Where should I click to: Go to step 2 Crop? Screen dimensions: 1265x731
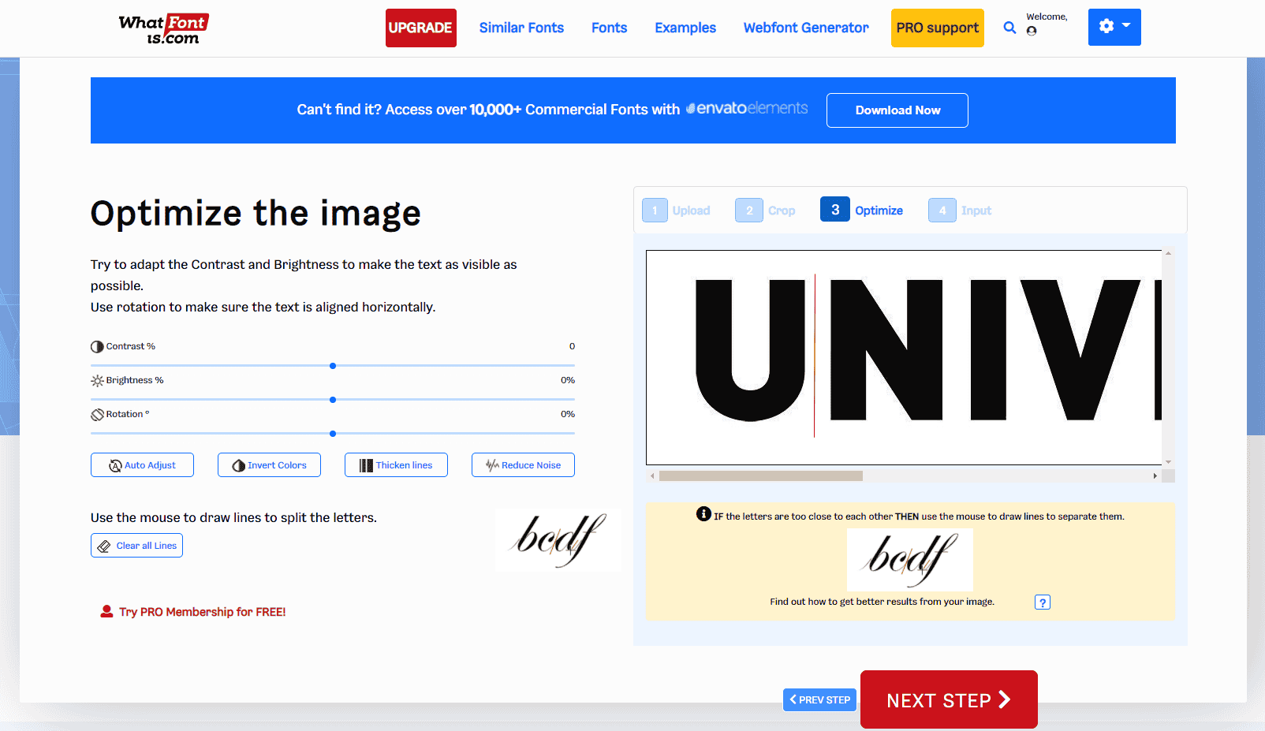[765, 210]
